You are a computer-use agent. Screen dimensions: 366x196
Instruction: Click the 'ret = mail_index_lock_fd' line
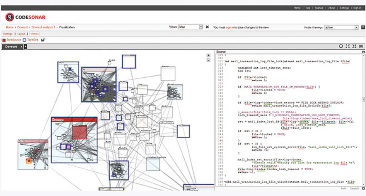pos(296,122)
